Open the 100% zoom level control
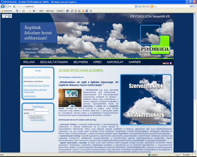The width and height of the screenshot is (197, 157). [x=186, y=155]
